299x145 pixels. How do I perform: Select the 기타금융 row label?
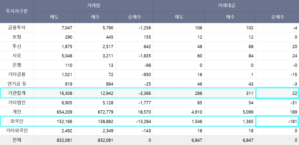(17, 75)
